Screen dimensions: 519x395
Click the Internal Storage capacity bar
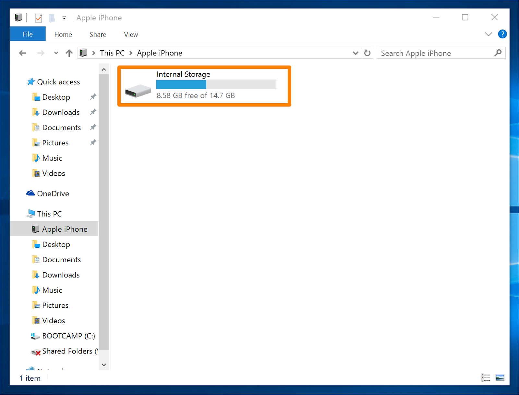(216, 84)
